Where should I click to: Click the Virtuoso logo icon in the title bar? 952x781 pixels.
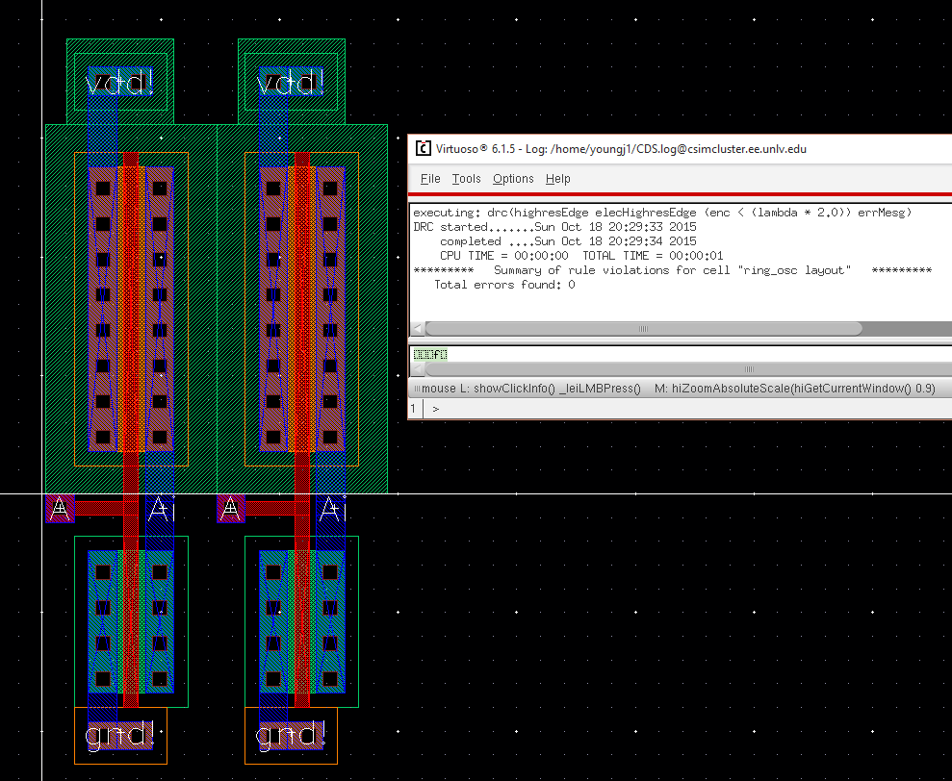[423, 149]
